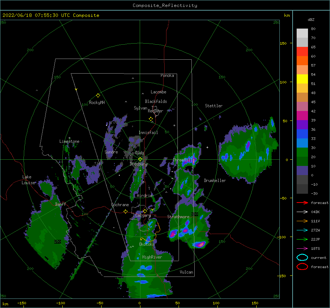Click the 'Ponoka' city label
330x308 pixels.
tap(167, 75)
